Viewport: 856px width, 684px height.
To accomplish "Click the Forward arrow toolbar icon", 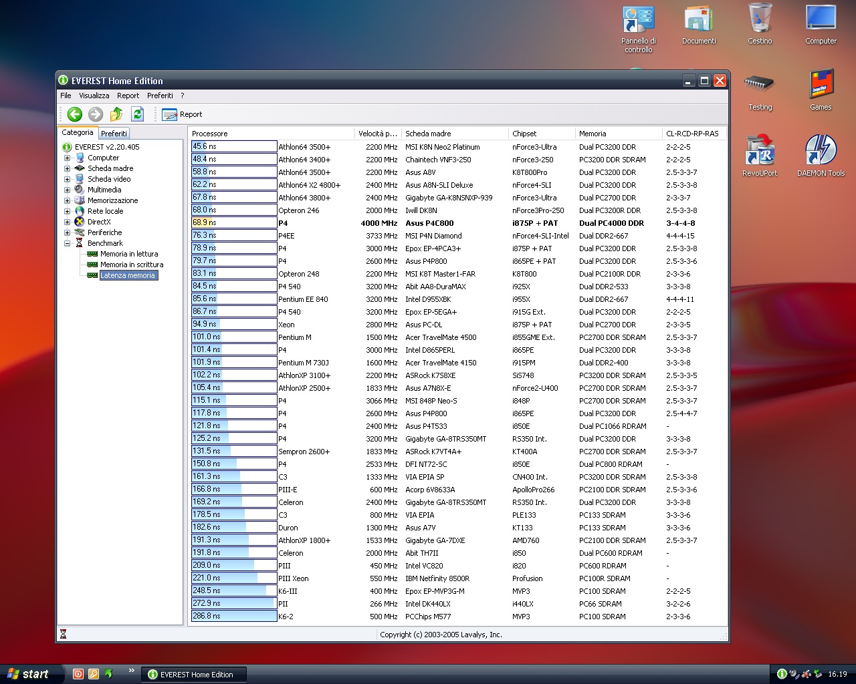I will [x=96, y=114].
